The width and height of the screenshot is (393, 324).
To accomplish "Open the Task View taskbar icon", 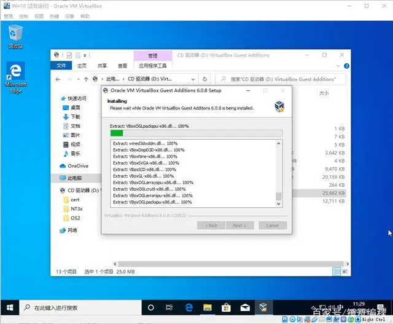I will tap(169, 307).
